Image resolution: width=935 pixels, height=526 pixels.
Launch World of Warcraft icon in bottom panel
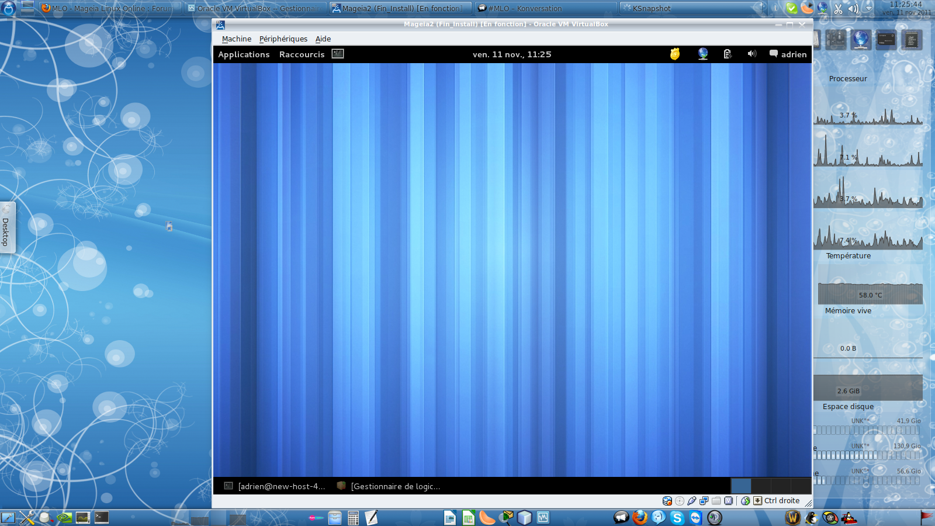792,517
